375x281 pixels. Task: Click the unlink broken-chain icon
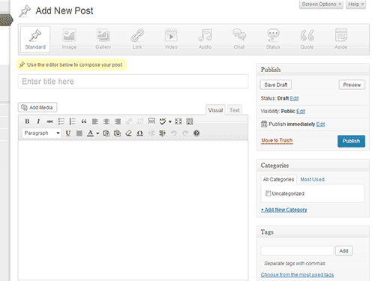click(x=140, y=121)
